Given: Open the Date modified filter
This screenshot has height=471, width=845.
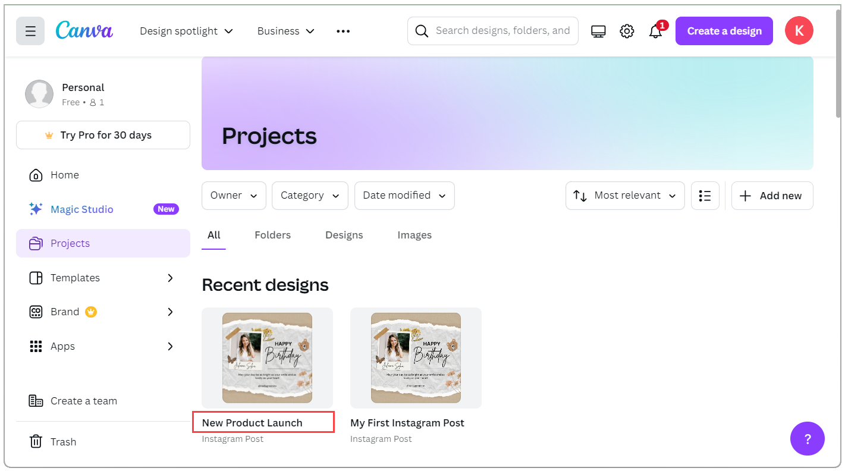Looking at the screenshot, I should coord(404,195).
